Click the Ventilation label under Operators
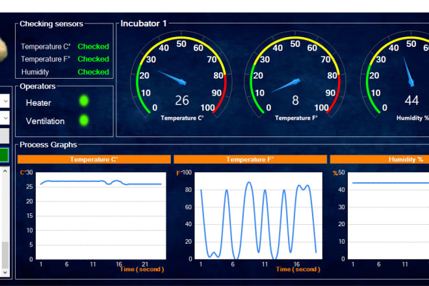 [x=45, y=121]
